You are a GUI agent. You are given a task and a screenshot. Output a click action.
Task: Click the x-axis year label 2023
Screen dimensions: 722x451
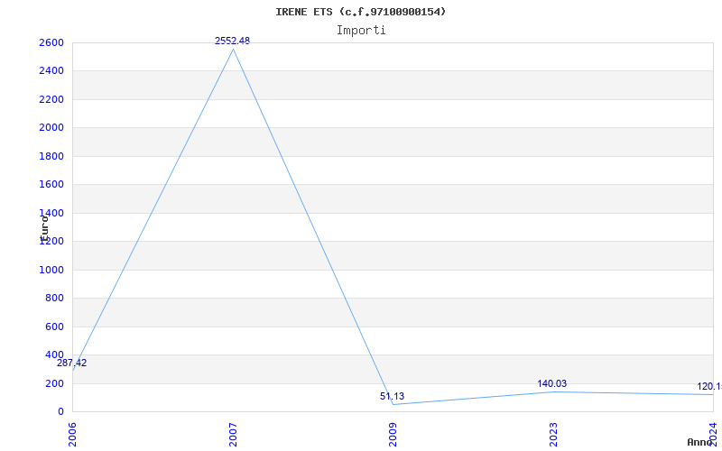(553, 435)
